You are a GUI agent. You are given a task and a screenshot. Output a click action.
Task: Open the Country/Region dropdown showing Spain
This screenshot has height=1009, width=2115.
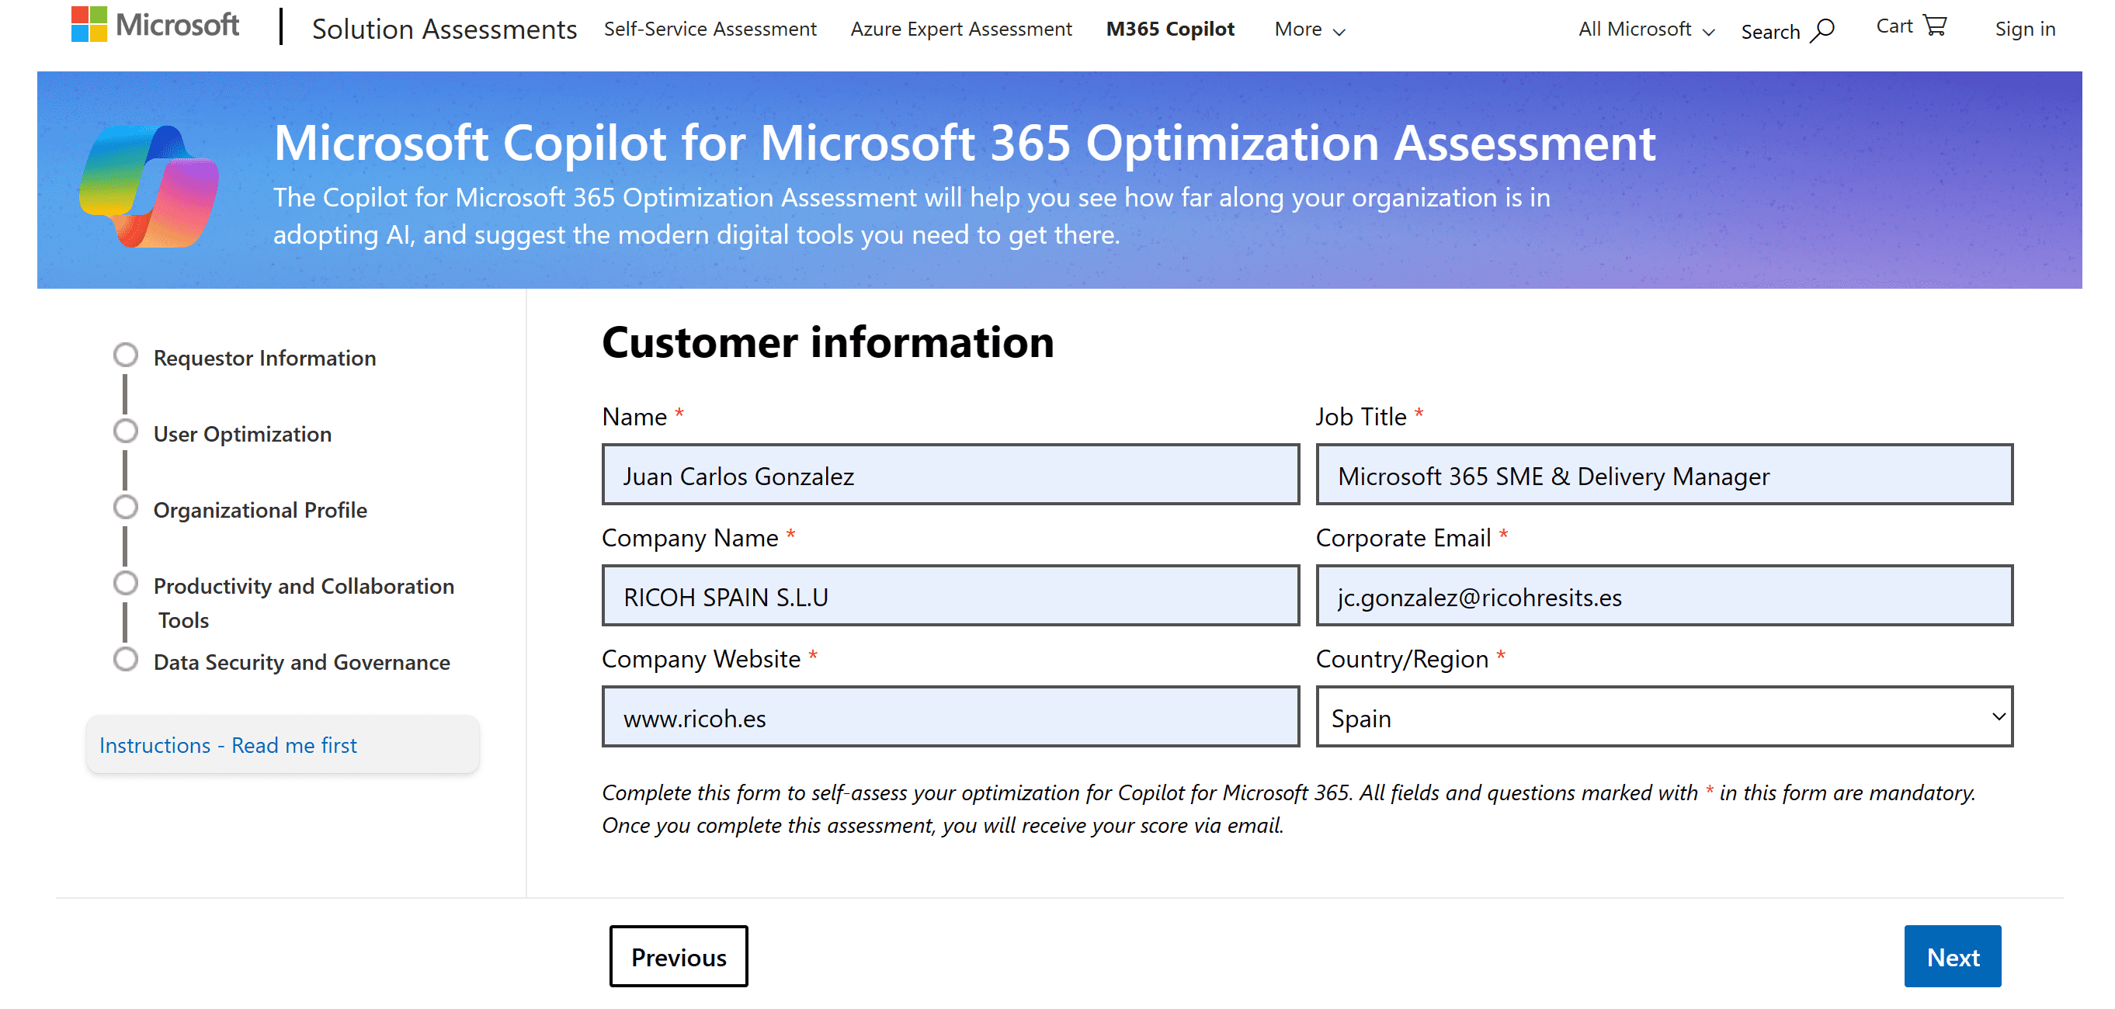[x=1664, y=717]
